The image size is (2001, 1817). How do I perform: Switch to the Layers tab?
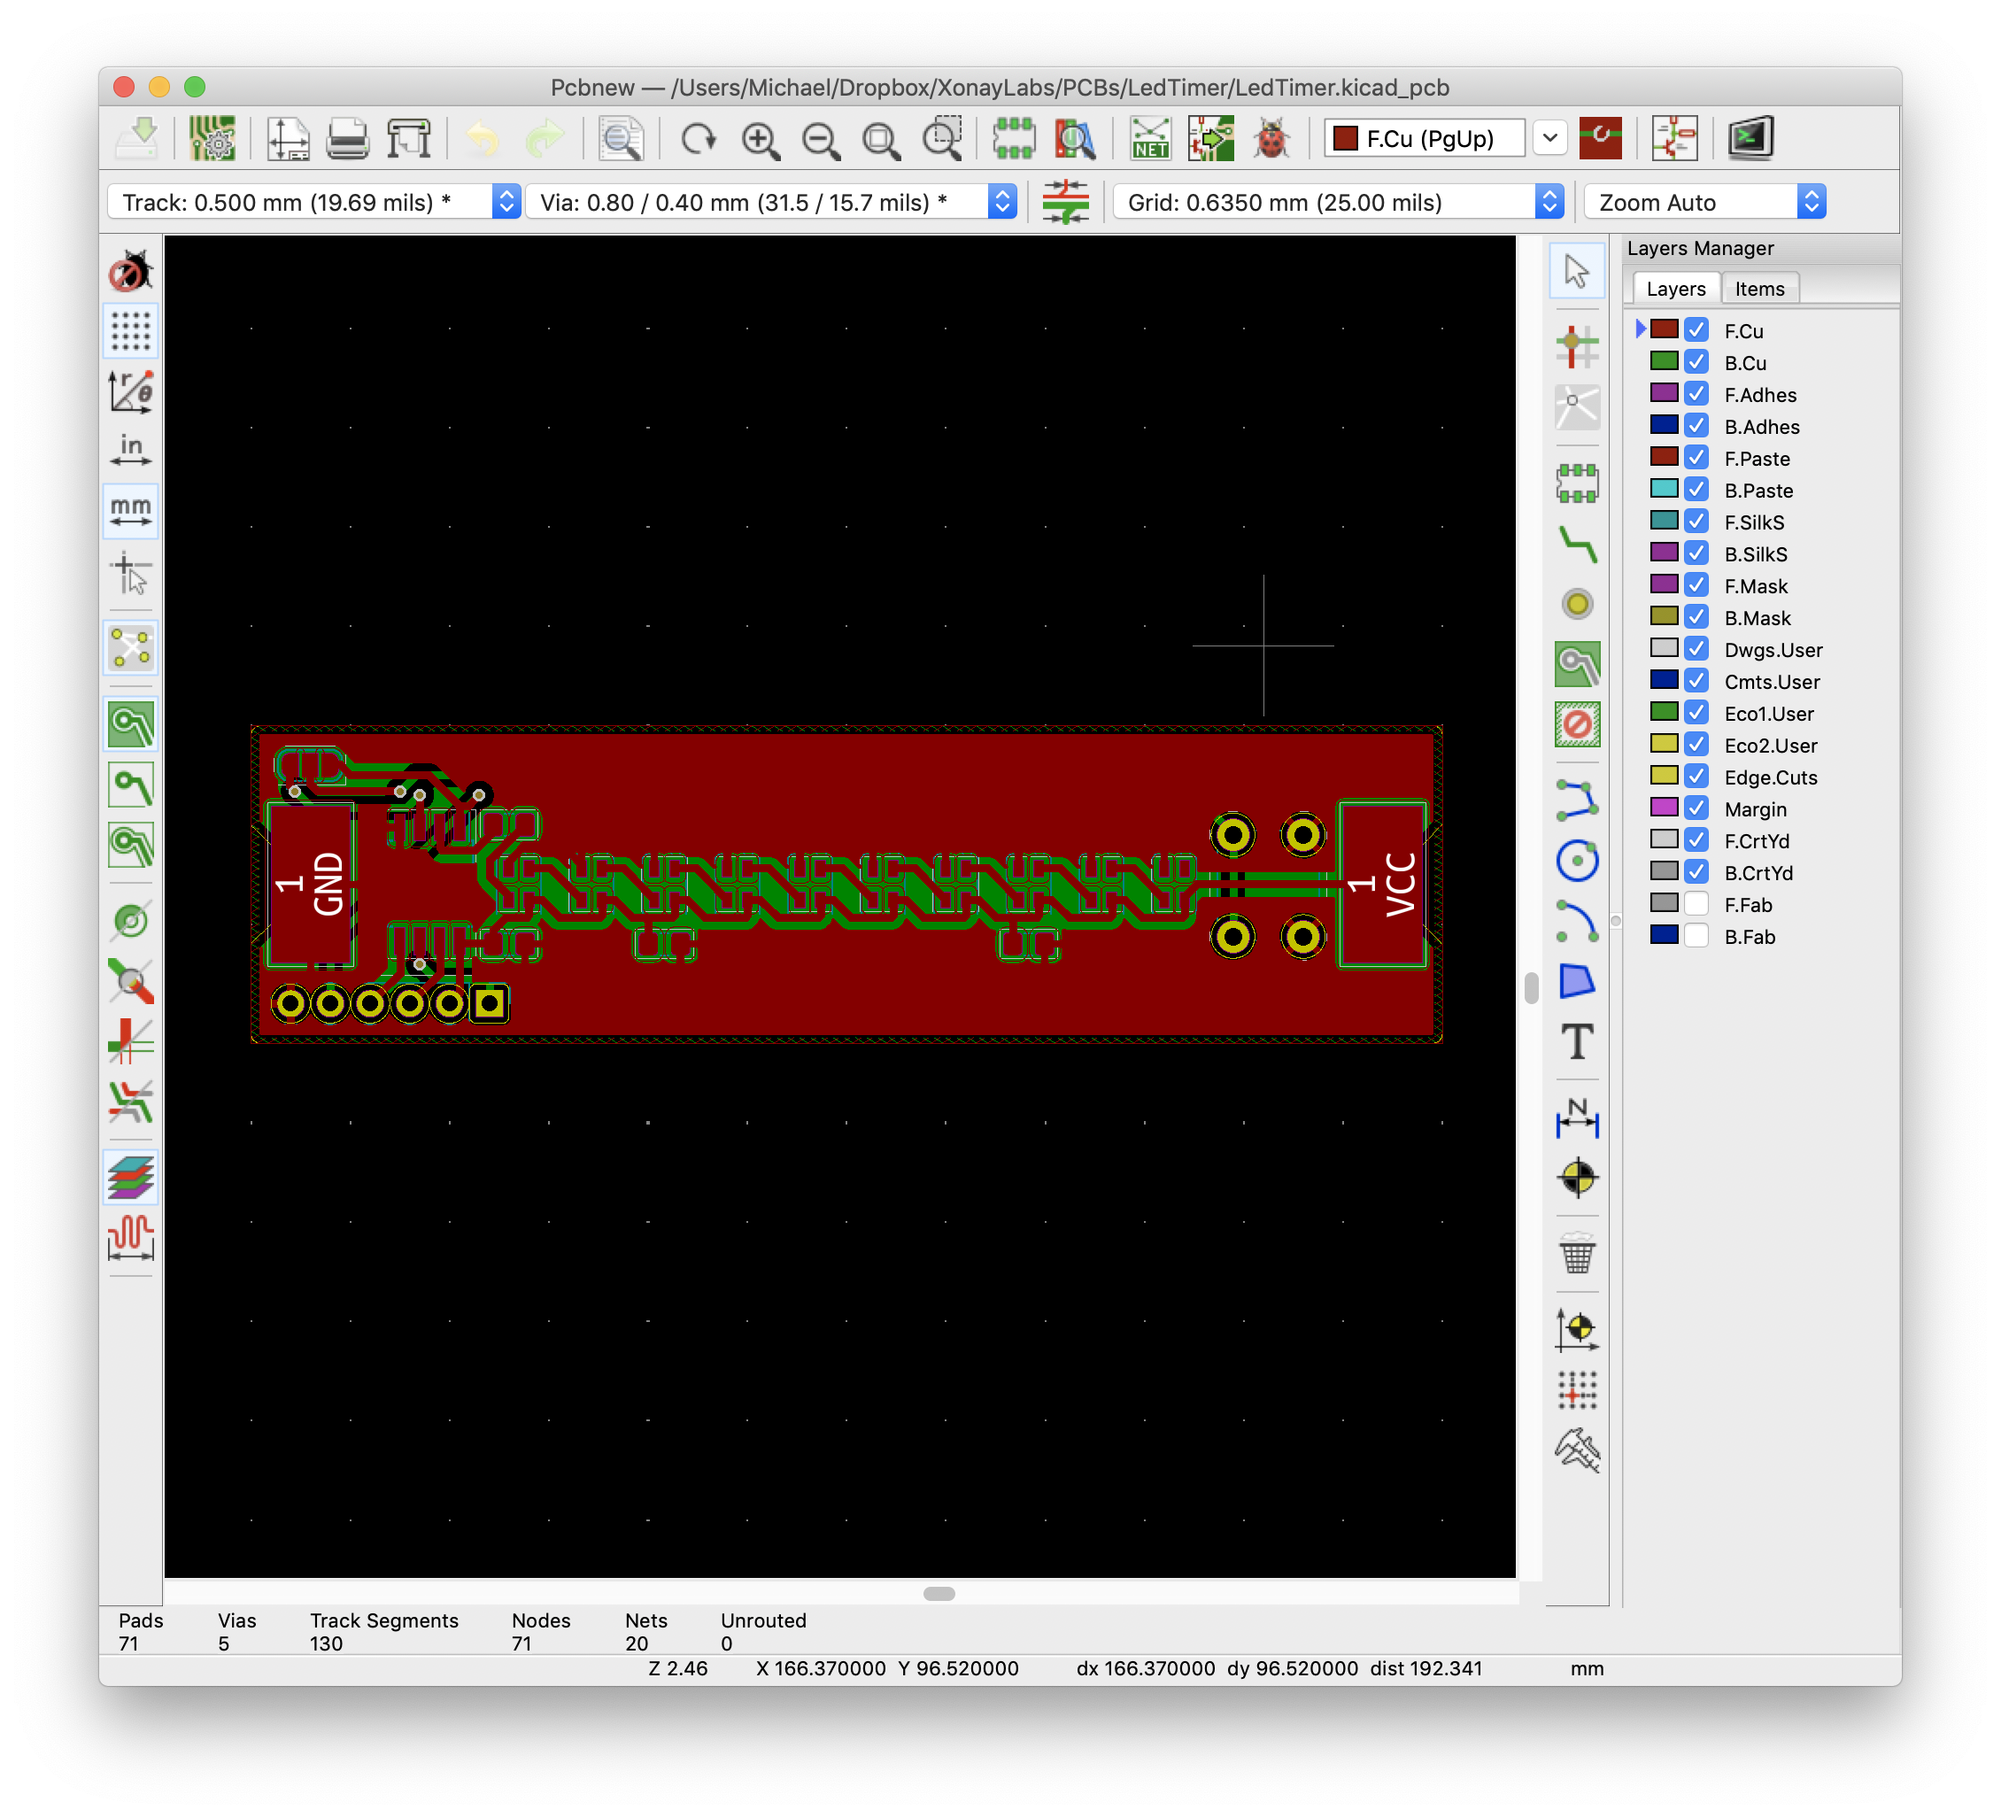[x=1675, y=289]
